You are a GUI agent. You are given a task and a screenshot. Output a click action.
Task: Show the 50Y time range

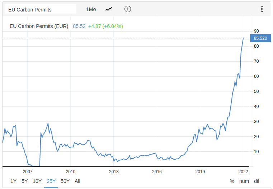coord(65,181)
